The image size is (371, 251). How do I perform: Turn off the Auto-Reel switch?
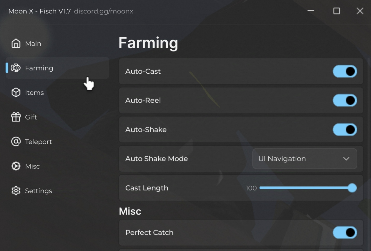click(345, 100)
